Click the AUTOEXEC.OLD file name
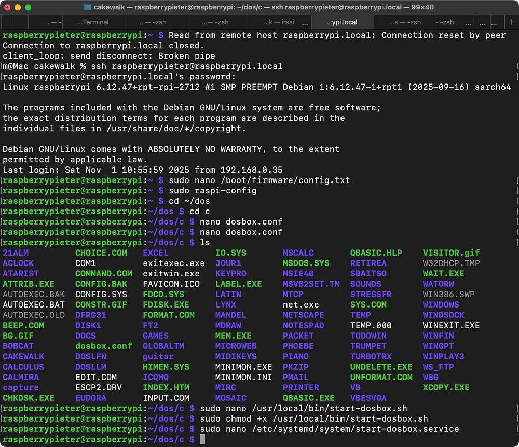This screenshot has height=447, width=519. [x=34, y=315]
